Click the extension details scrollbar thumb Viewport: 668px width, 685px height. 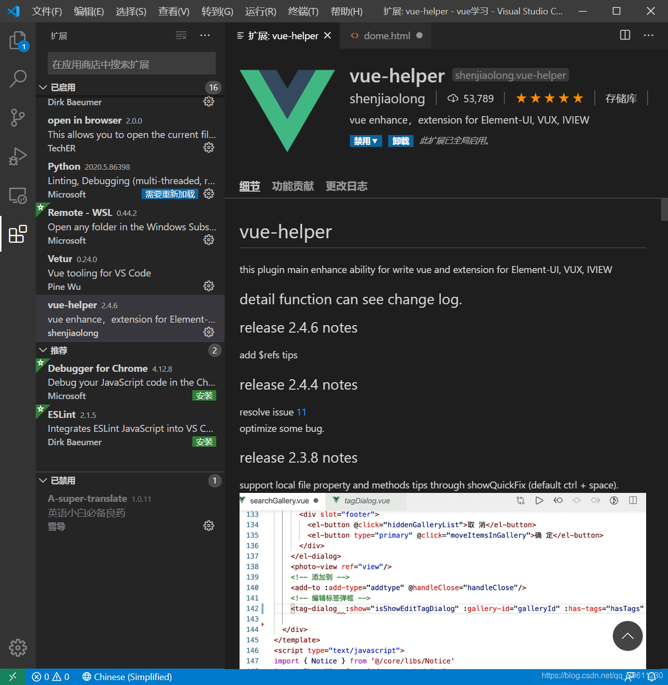coord(665,209)
